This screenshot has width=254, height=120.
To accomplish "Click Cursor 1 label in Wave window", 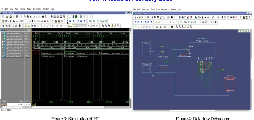I will pos(20,105).
